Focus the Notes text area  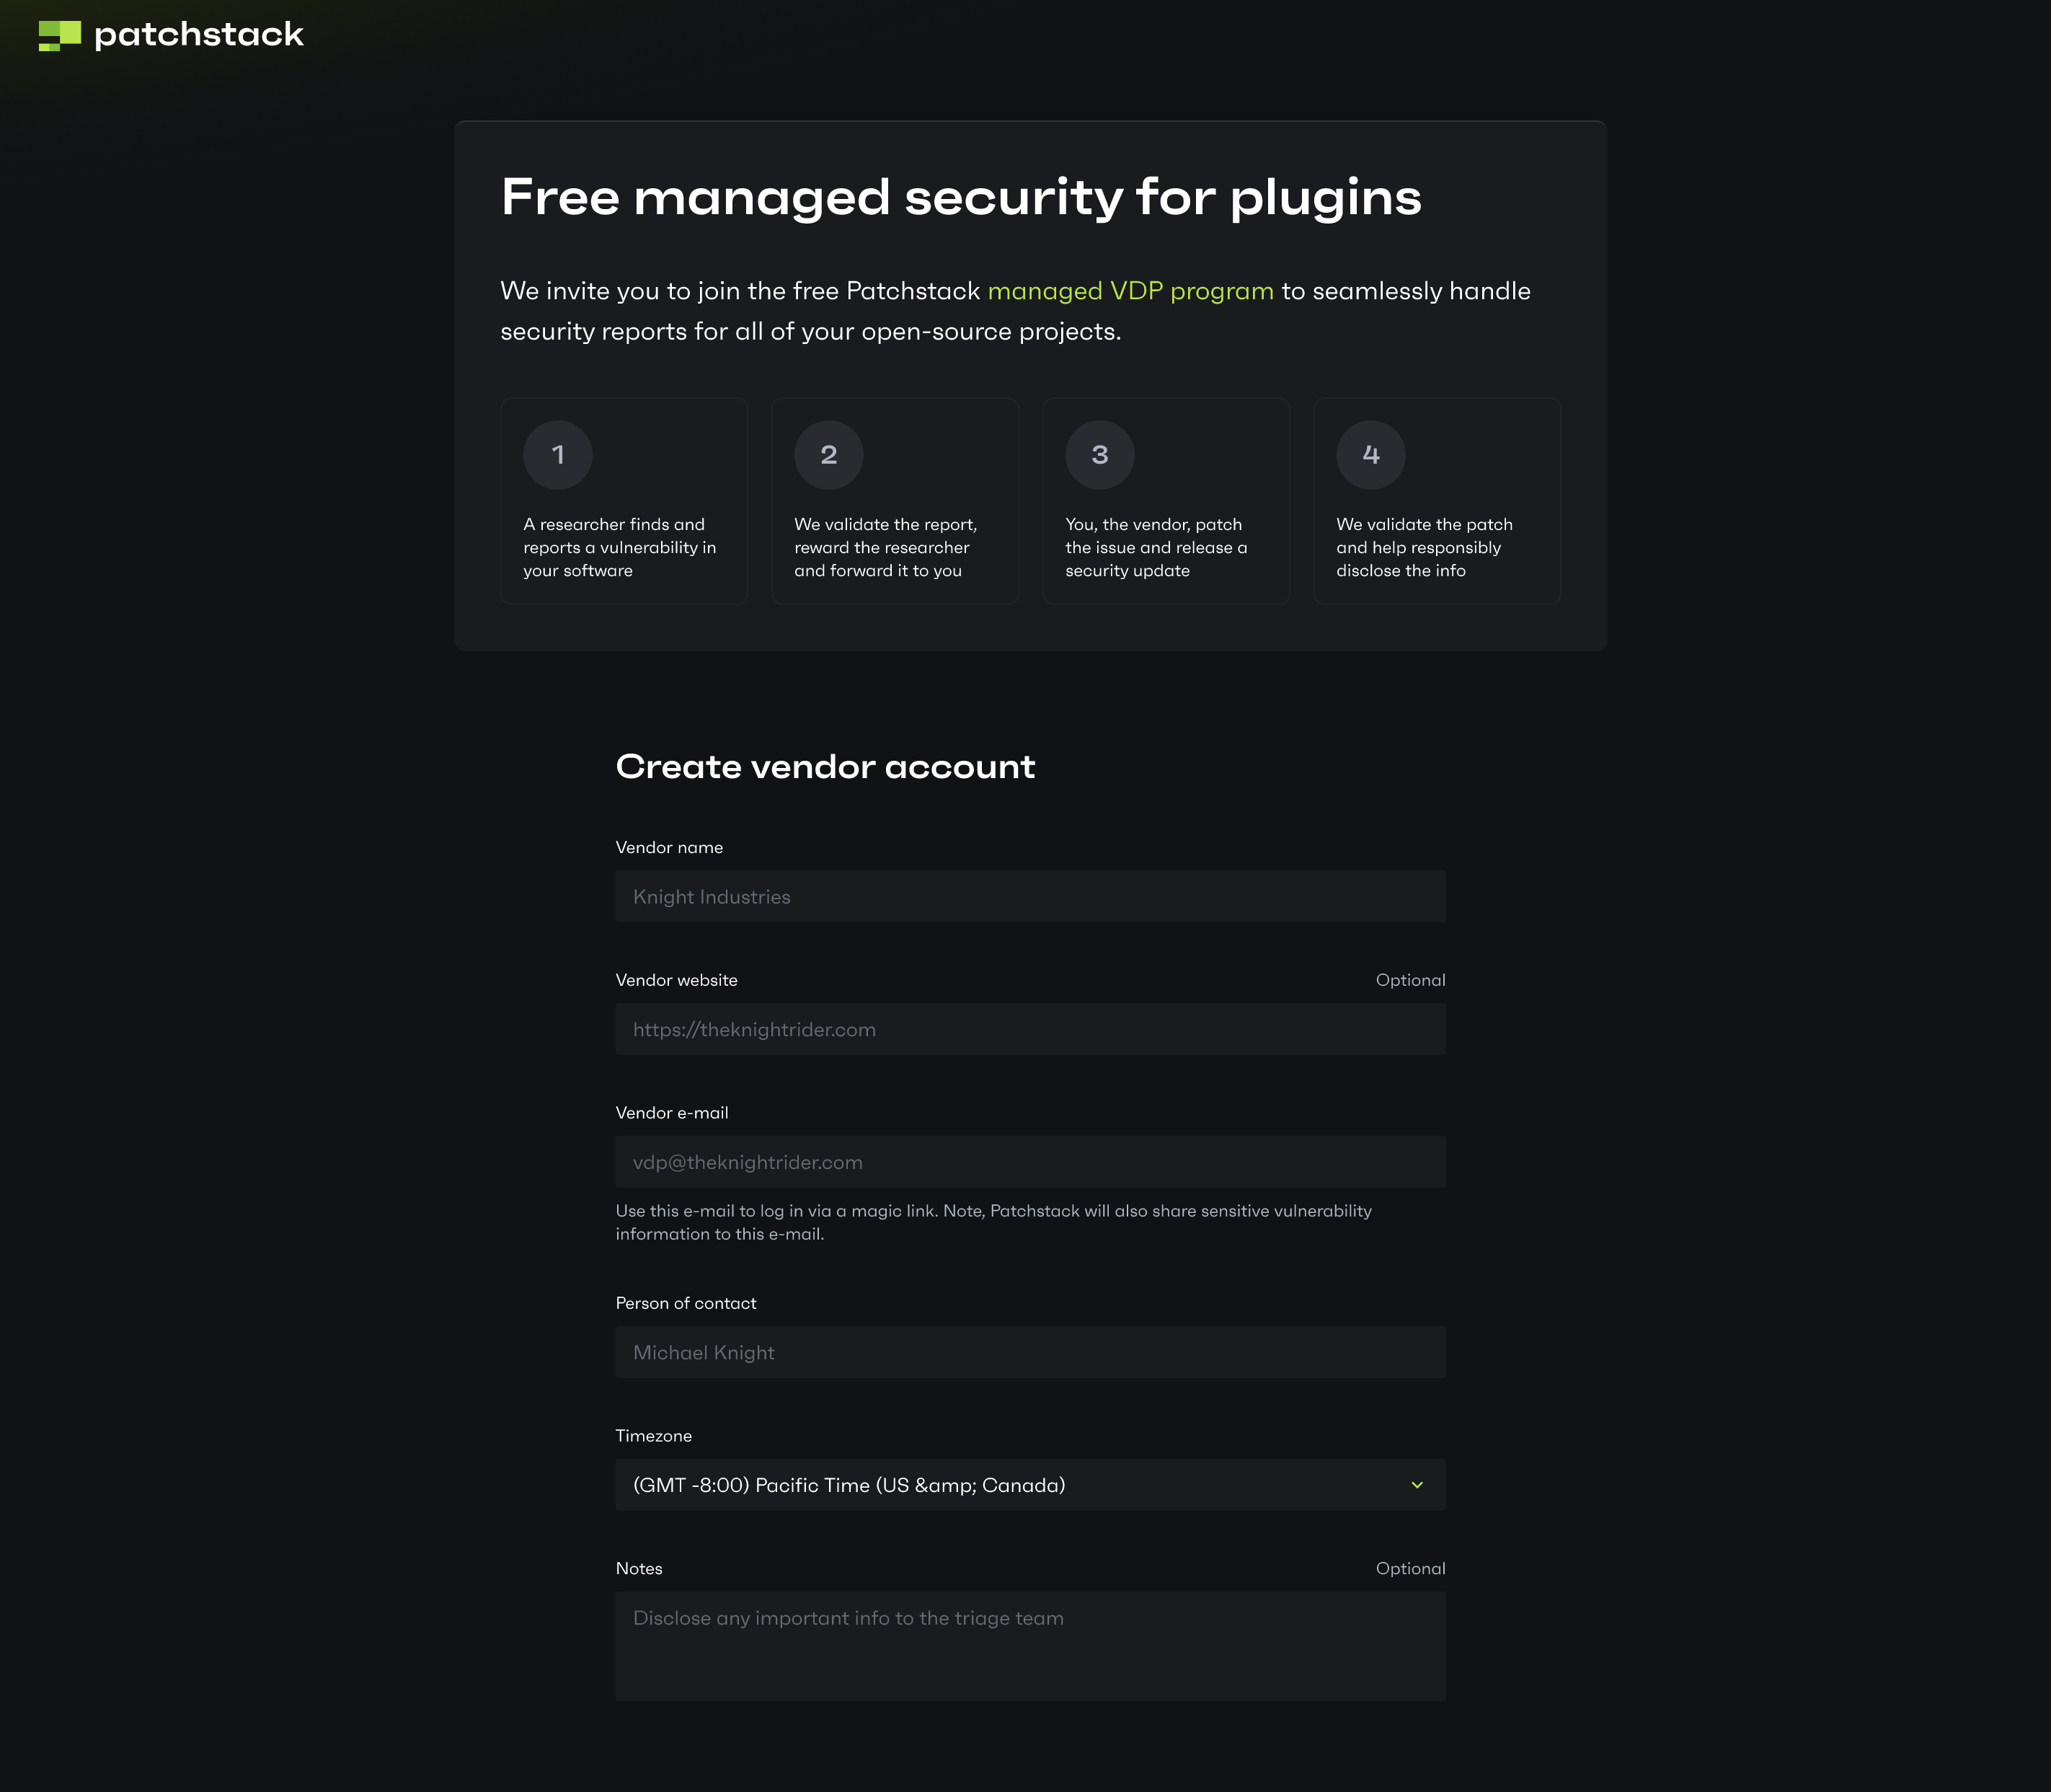coord(1030,1646)
